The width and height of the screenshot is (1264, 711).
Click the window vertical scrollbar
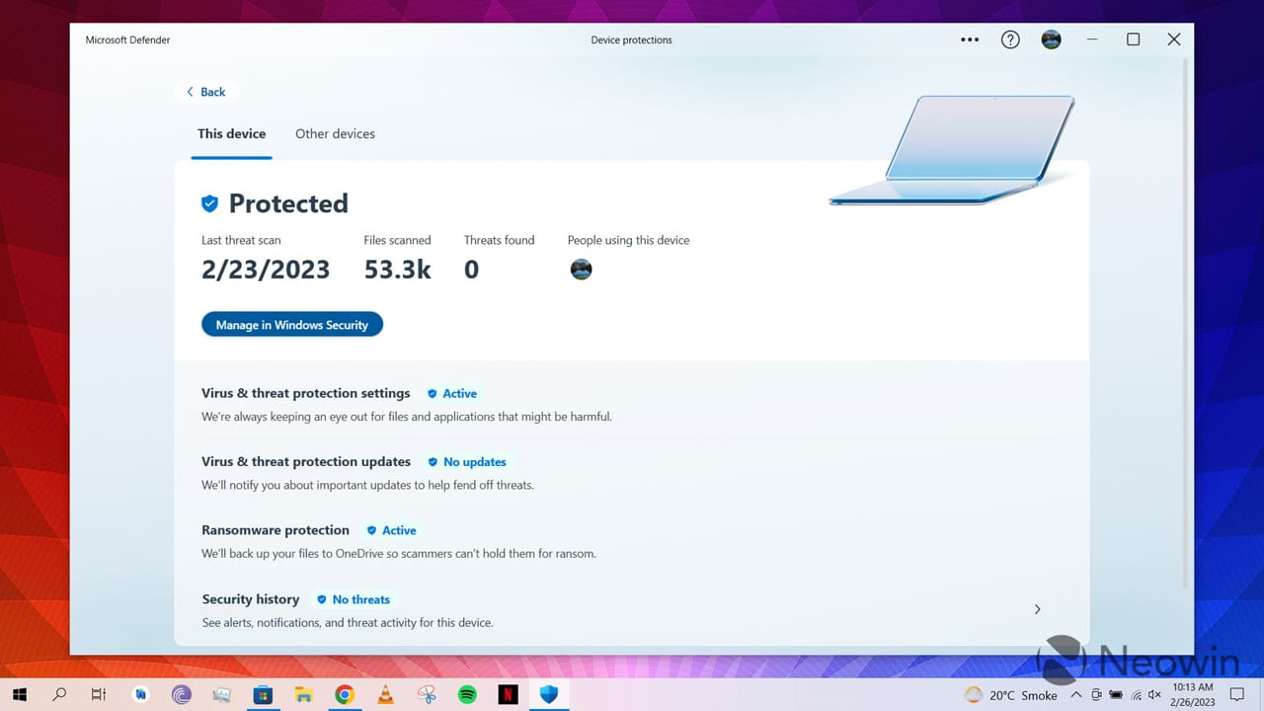[x=1186, y=326]
